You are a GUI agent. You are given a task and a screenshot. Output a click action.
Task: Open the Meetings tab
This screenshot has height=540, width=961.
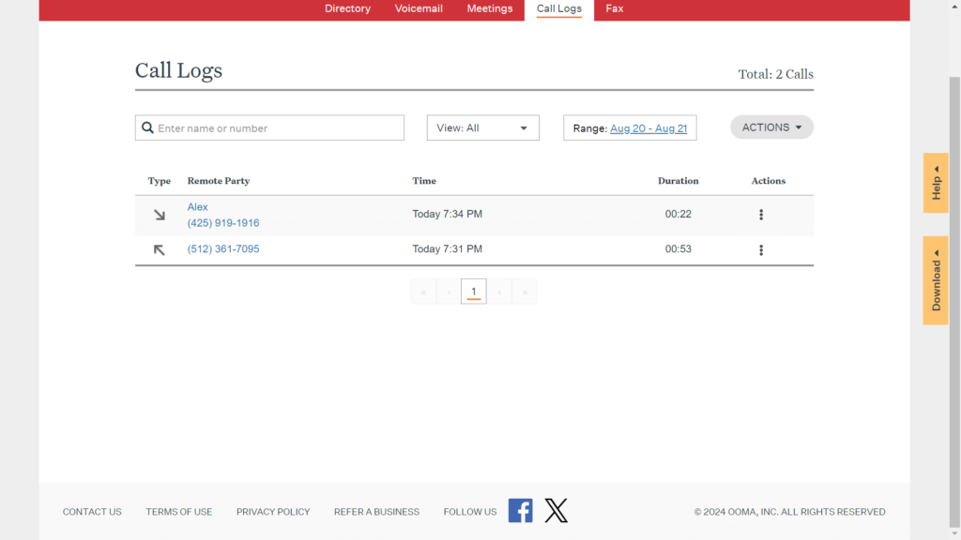coord(490,8)
